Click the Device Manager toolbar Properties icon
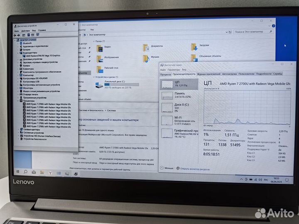The width and height of the screenshot is (299, 224). tap(24, 35)
